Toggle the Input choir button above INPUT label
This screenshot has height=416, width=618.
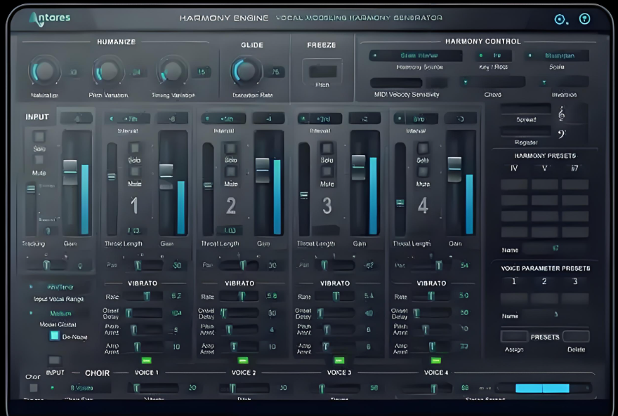54,361
